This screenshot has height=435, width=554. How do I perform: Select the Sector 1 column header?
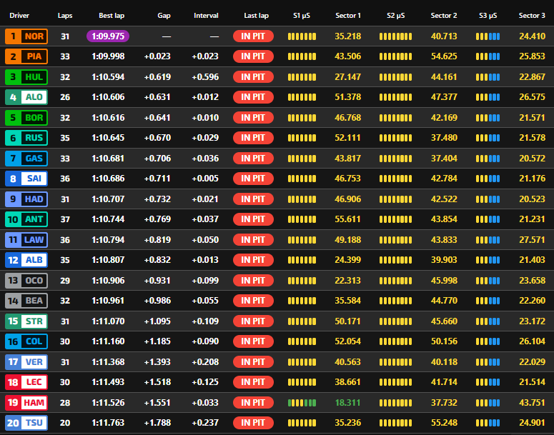pyautogui.click(x=348, y=15)
